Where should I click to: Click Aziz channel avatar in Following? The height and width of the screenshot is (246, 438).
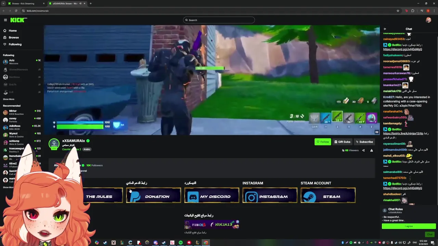click(x=5, y=62)
